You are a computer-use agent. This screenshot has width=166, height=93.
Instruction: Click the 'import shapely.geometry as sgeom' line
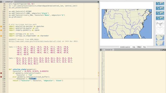pos(24,30)
